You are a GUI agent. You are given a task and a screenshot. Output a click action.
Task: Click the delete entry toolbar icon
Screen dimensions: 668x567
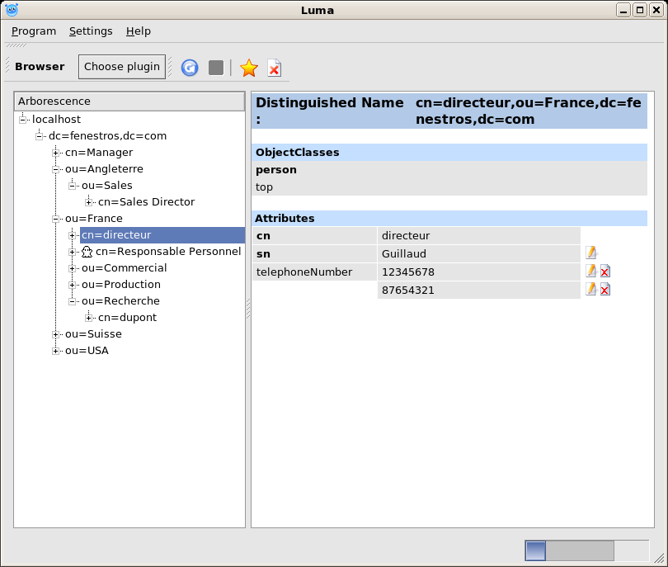click(x=274, y=68)
